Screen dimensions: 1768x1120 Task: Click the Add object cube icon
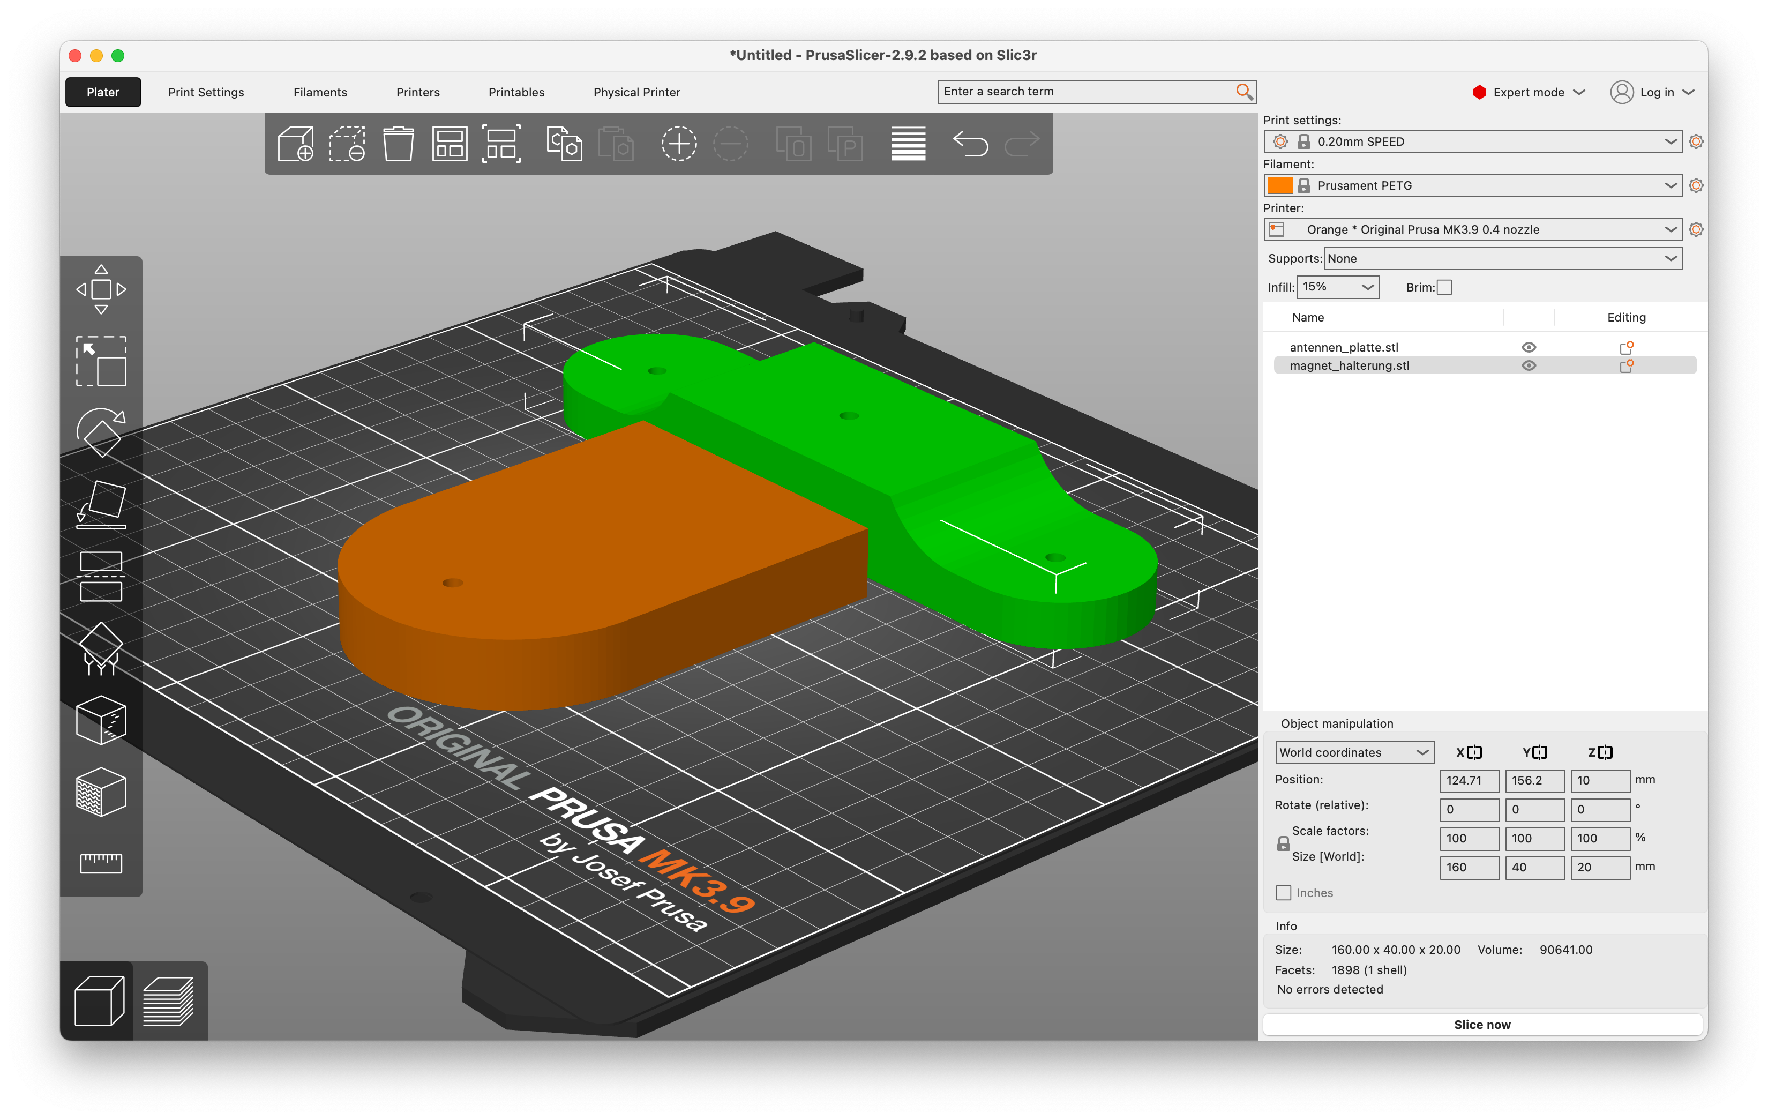(x=296, y=143)
